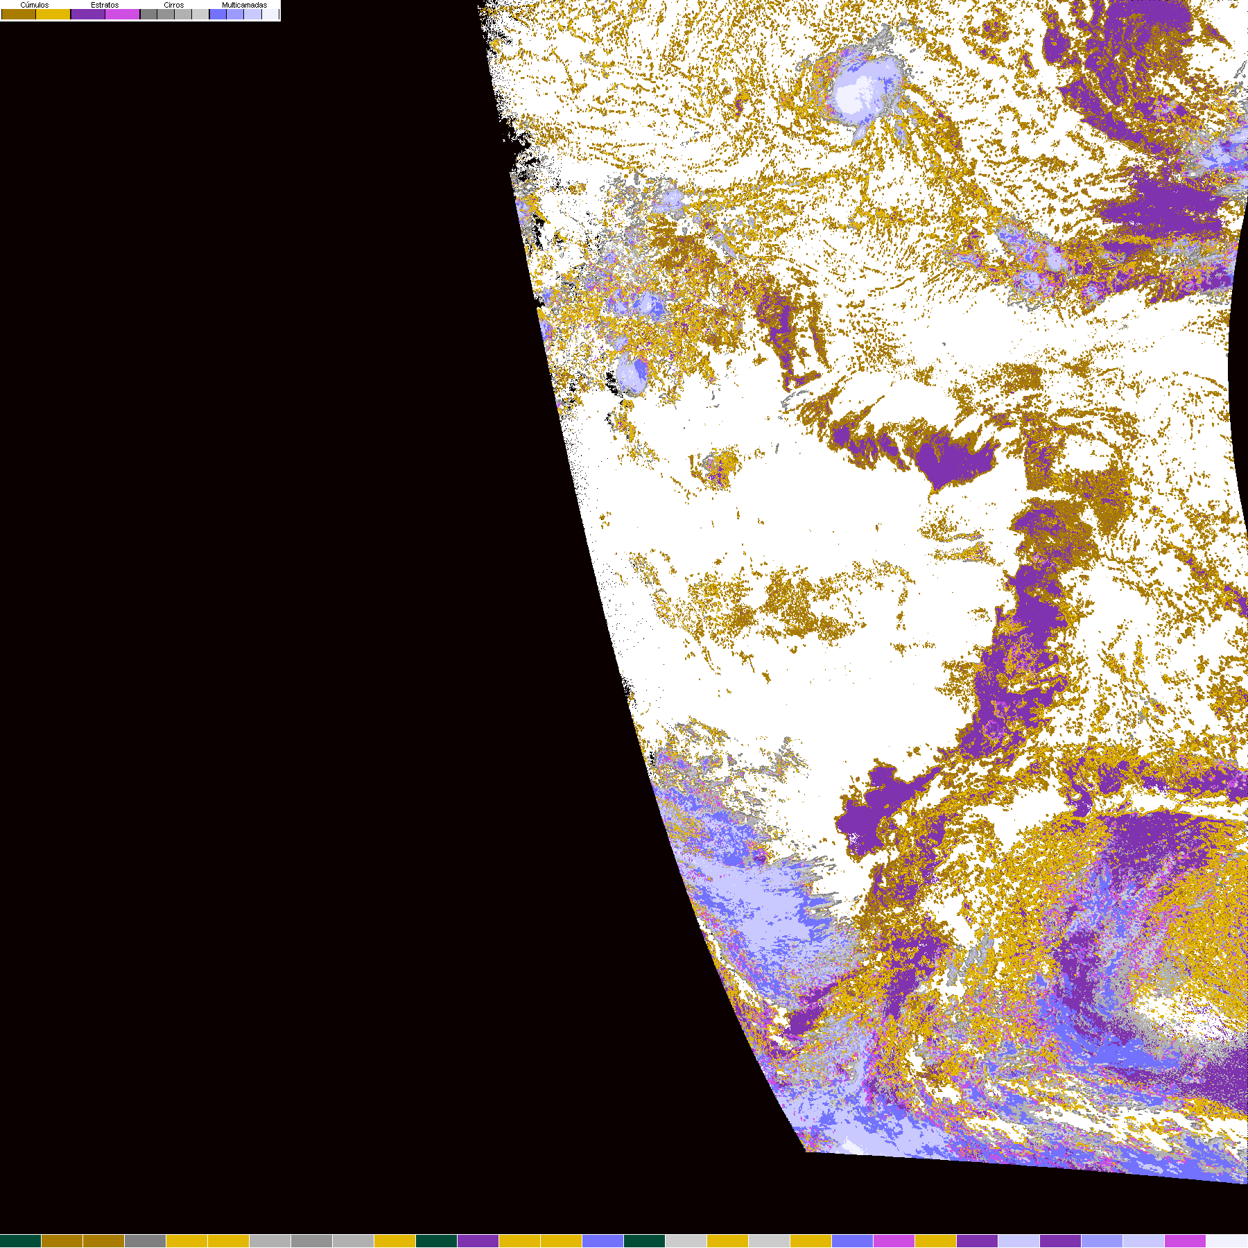
Task: Click the 'Cúmulos' legend label
Action: coord(35,5)
